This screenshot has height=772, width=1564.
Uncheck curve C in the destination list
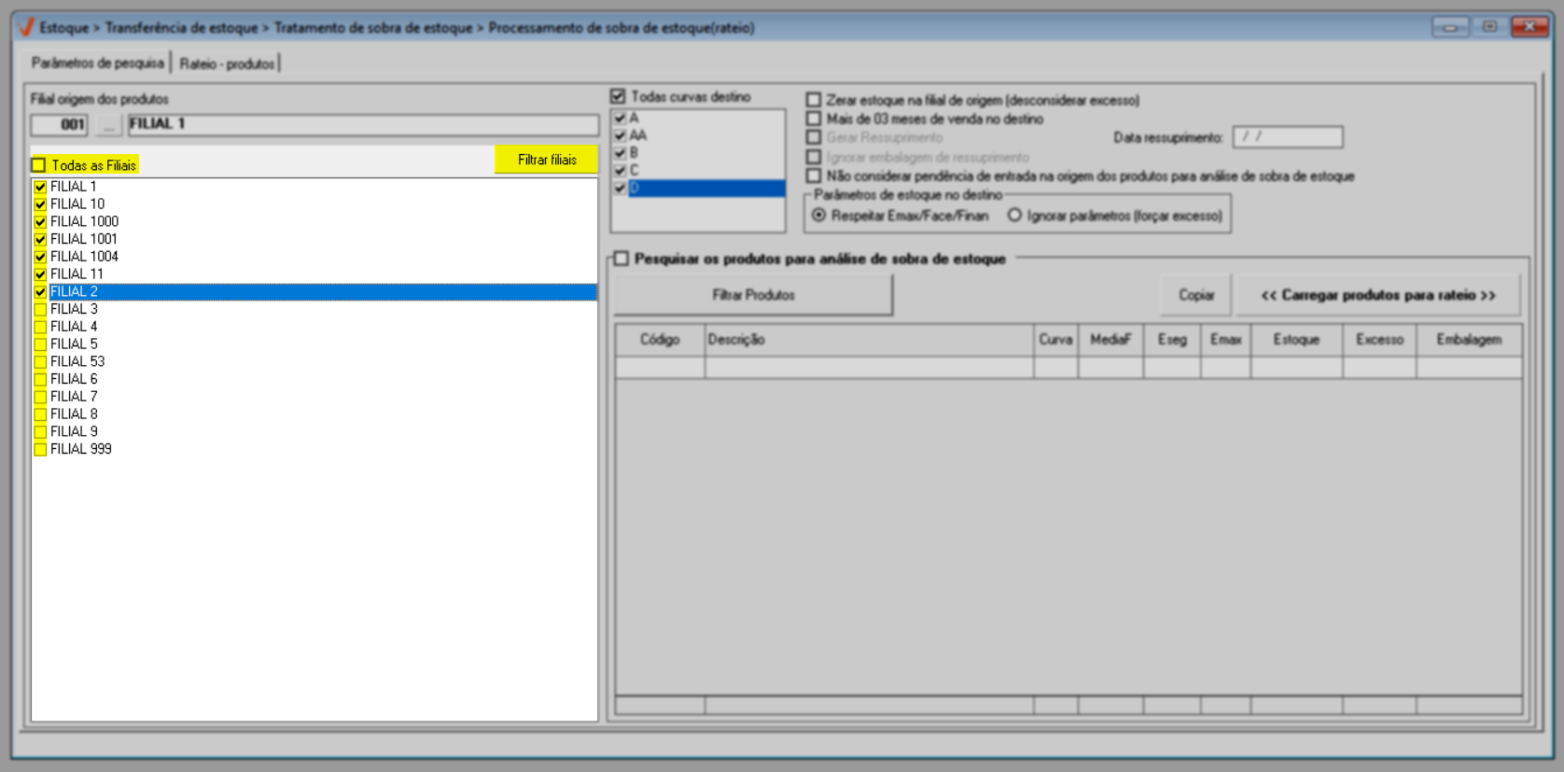620,171
